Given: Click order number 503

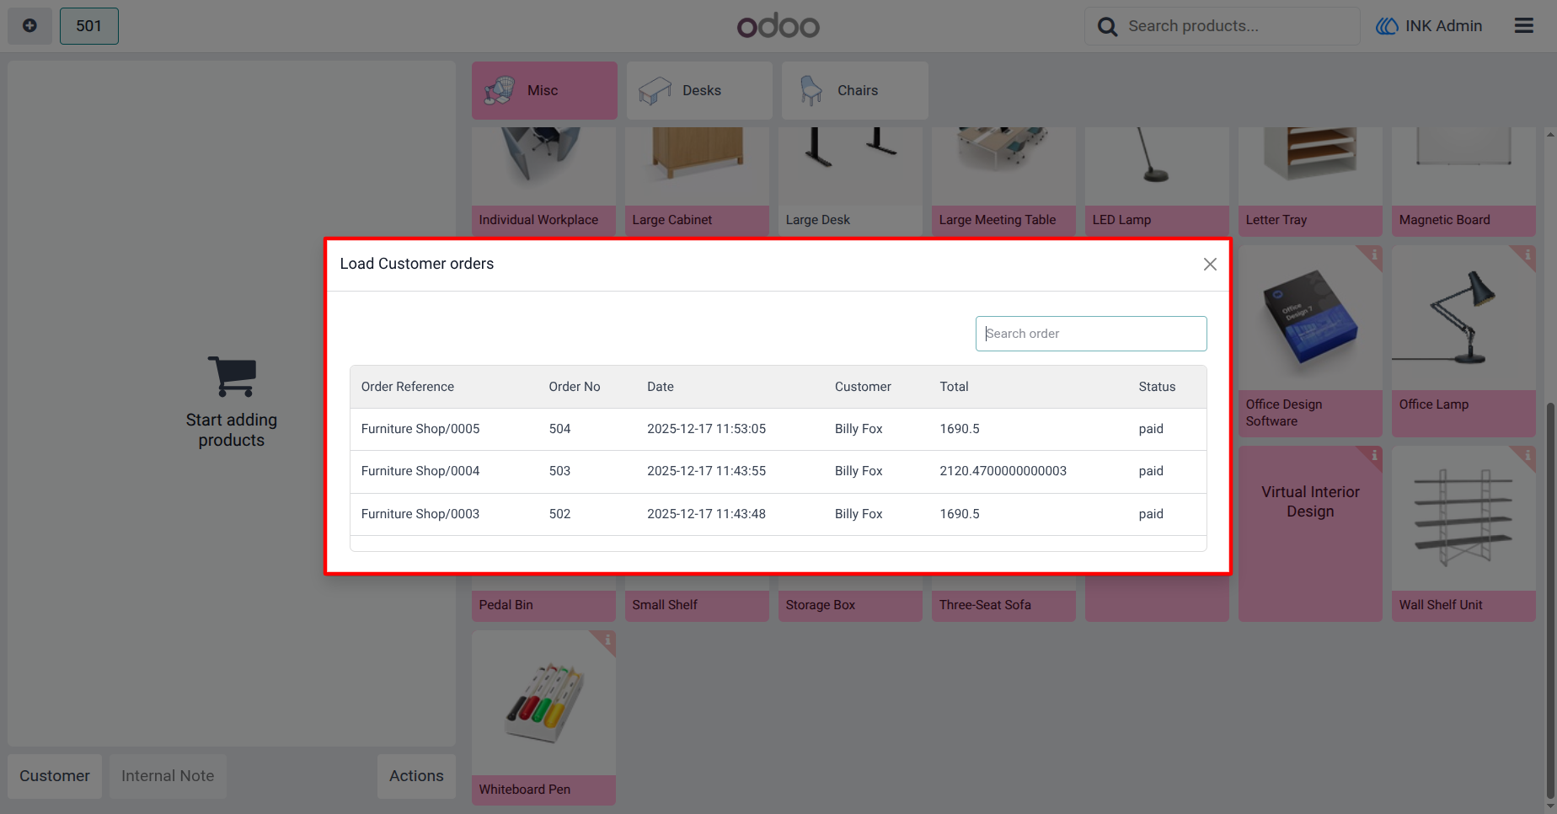Looking at the screenshot, I should pyautogui.click(x=559, y=471).
